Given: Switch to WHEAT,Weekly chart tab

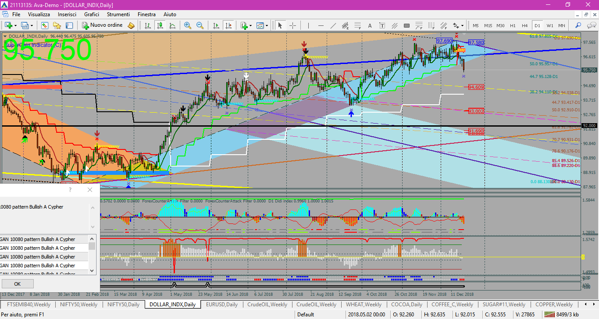Looking at the screenshot, I should point(364,304).
